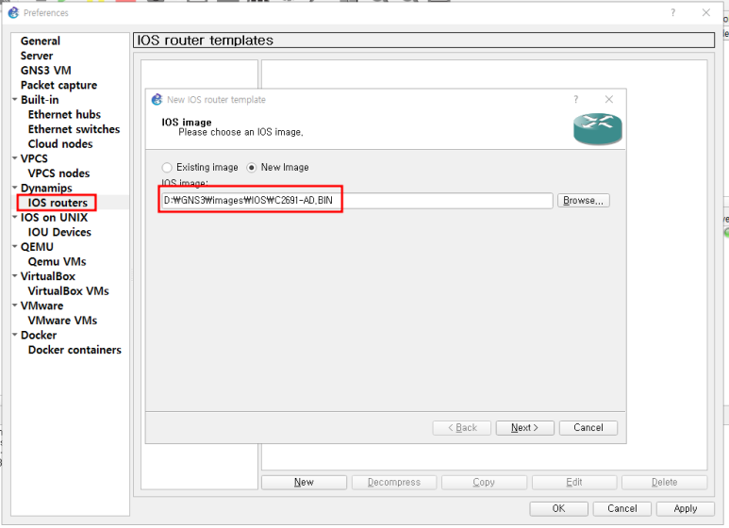Select the Dynamips category label
This screenshot has height=528, width=729.
46,189
